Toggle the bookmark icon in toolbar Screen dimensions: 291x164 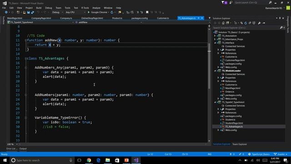click(x=147, y=12)
